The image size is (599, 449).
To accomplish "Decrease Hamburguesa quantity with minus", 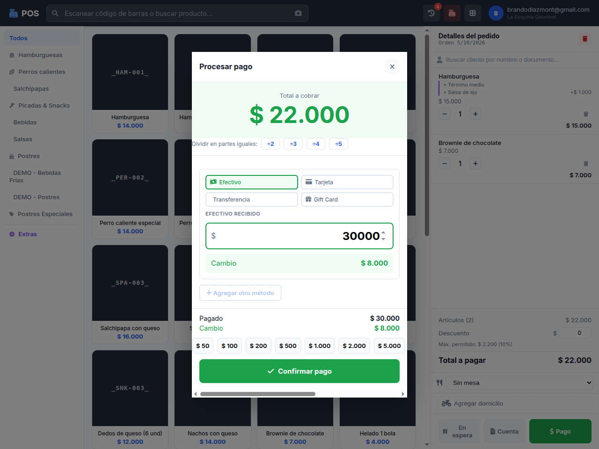I will click(x=445, y=114).
